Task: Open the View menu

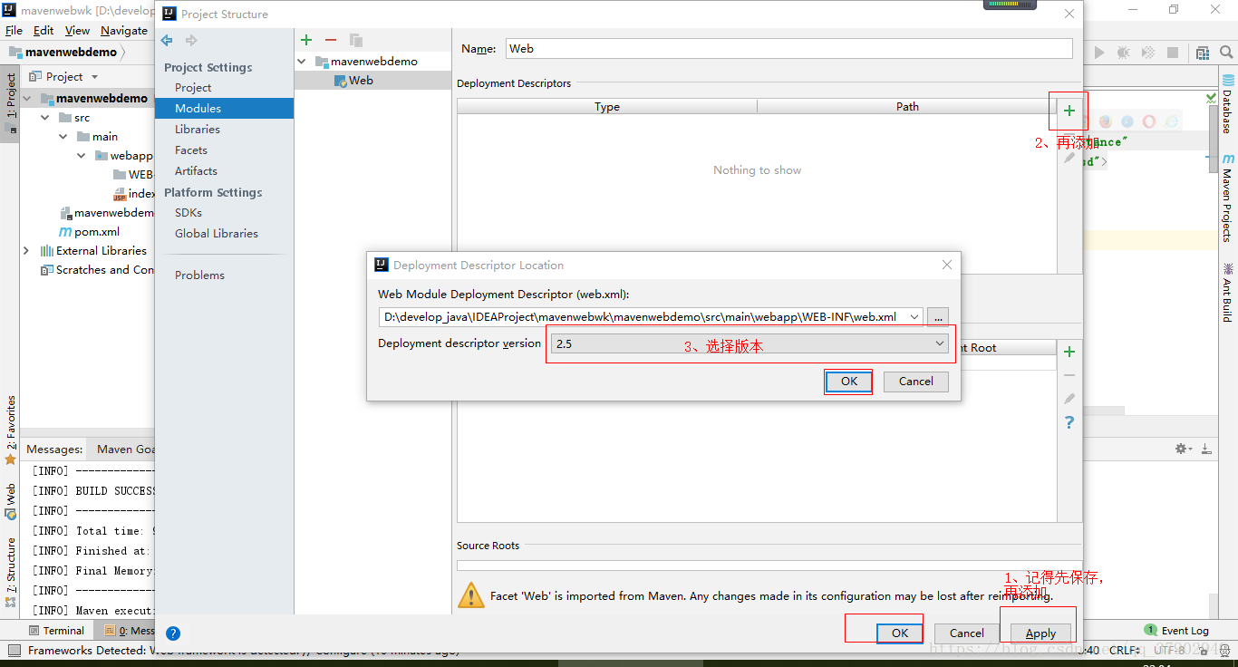Action: click(77, 30)
